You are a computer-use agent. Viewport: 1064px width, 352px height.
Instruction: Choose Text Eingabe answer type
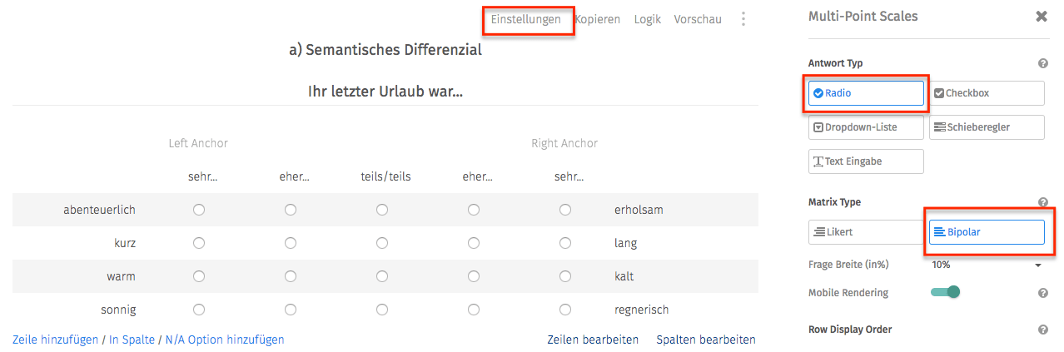pos(866,161)
